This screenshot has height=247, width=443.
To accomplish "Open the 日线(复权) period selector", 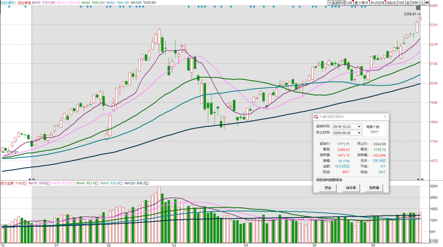I will click(8, 2).
